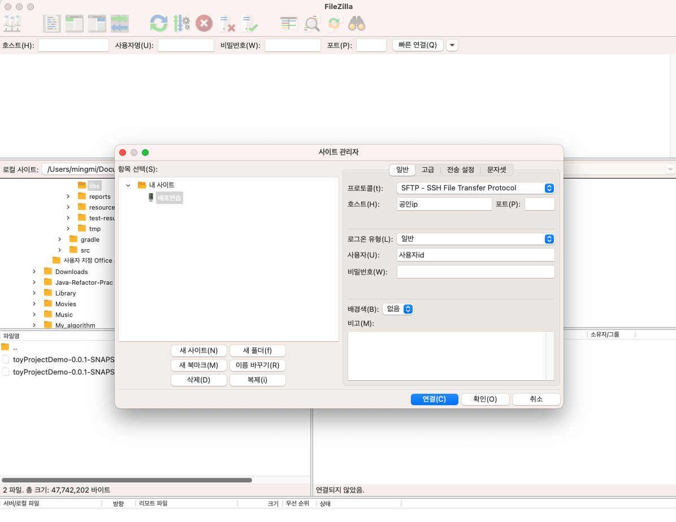Refresh file lists with green arrows icon
Screen dimensions: 676x522
159,23
